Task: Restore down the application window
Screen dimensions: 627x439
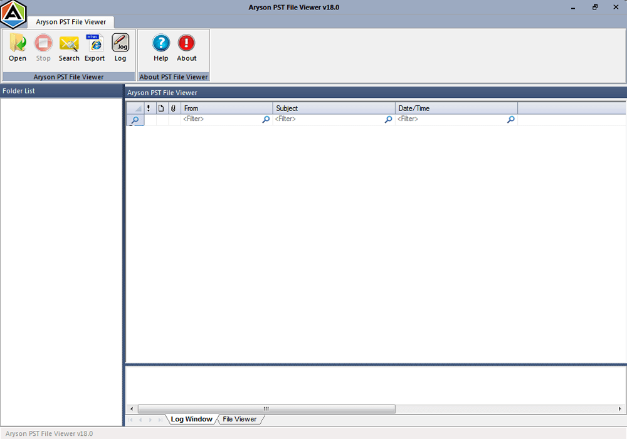Action: point(595,7)
